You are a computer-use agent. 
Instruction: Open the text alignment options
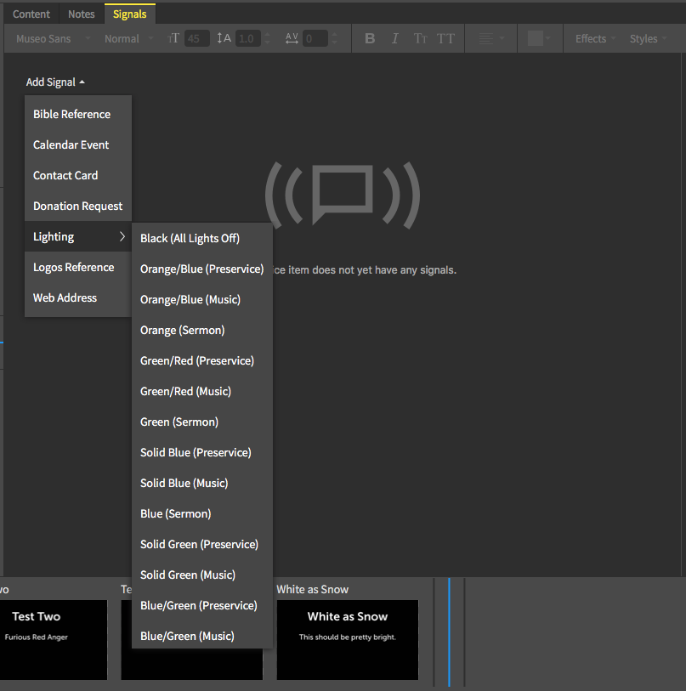[490, 39]
